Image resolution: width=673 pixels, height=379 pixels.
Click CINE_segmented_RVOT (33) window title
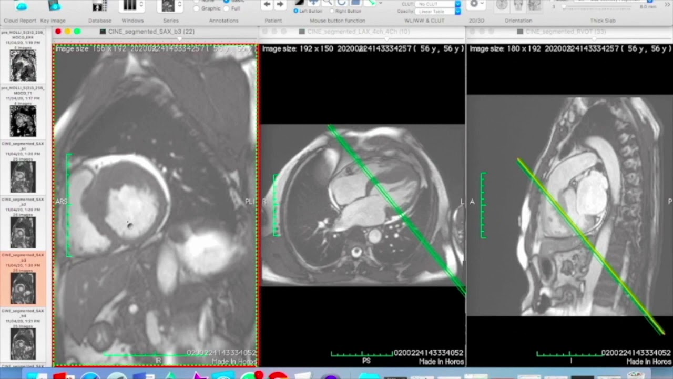pyautogui.click(x=566, y=32)
